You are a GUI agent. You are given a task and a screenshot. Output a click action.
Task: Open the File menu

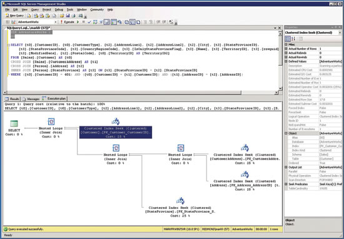pyautogui.click(x=8, y=9)
